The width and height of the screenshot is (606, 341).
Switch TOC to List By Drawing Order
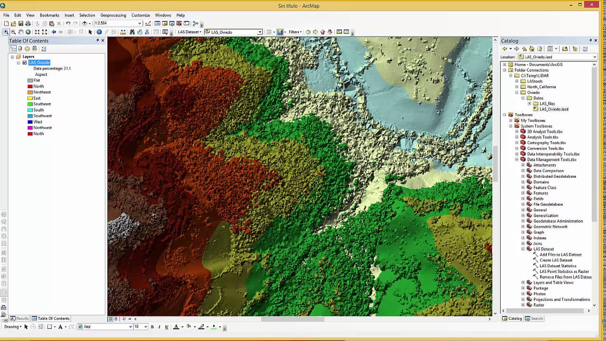(x=13, y=49)
